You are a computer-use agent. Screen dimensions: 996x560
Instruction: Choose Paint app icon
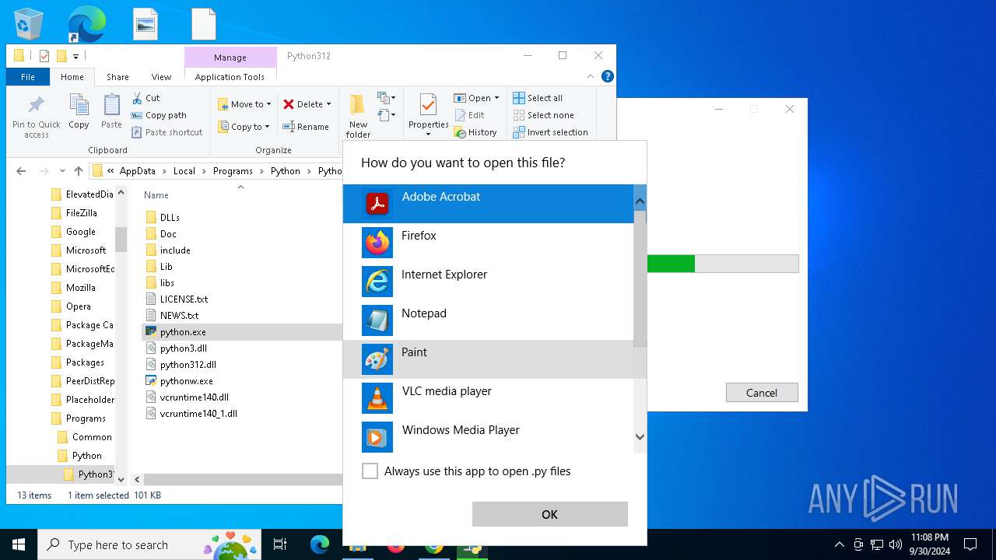click(x=377, y=359)
